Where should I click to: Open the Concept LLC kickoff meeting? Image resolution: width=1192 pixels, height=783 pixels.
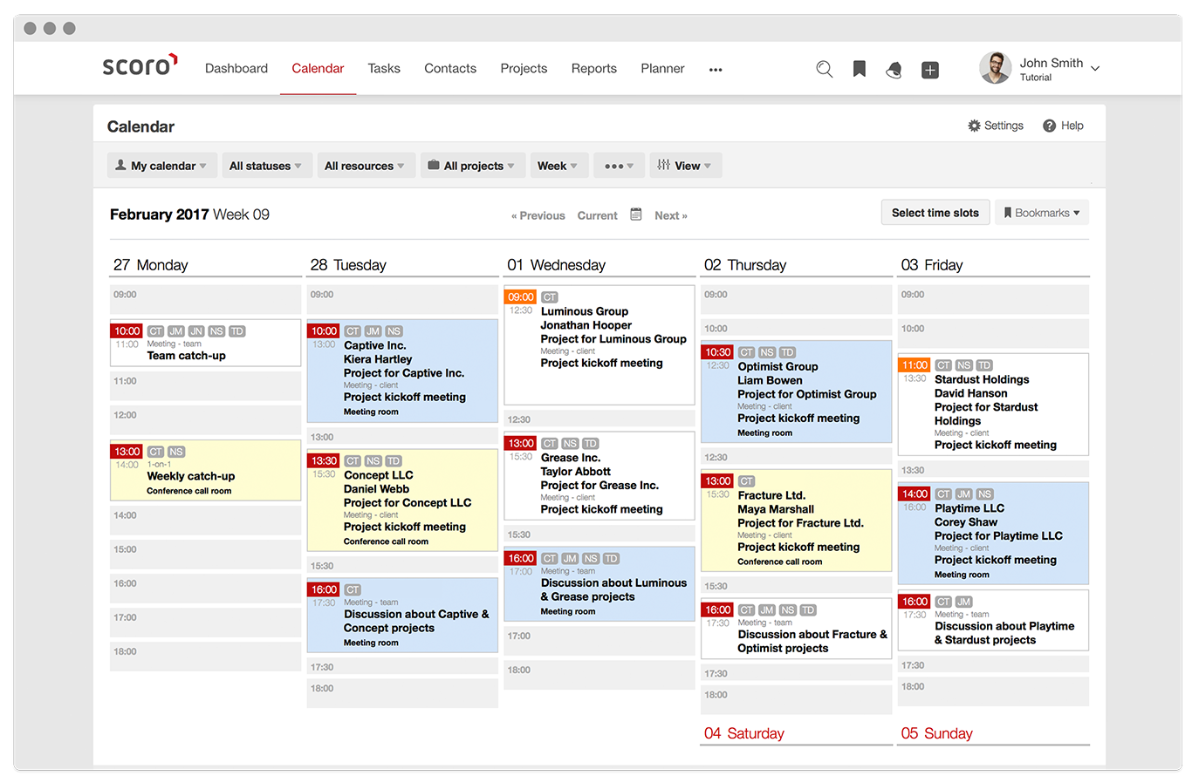click(x=402, y=500)
